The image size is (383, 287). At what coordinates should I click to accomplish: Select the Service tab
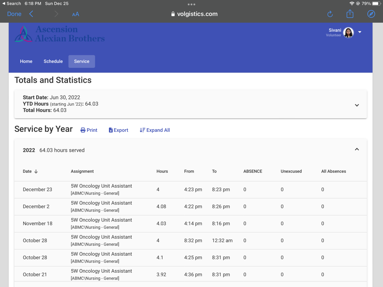coord(82,61)
